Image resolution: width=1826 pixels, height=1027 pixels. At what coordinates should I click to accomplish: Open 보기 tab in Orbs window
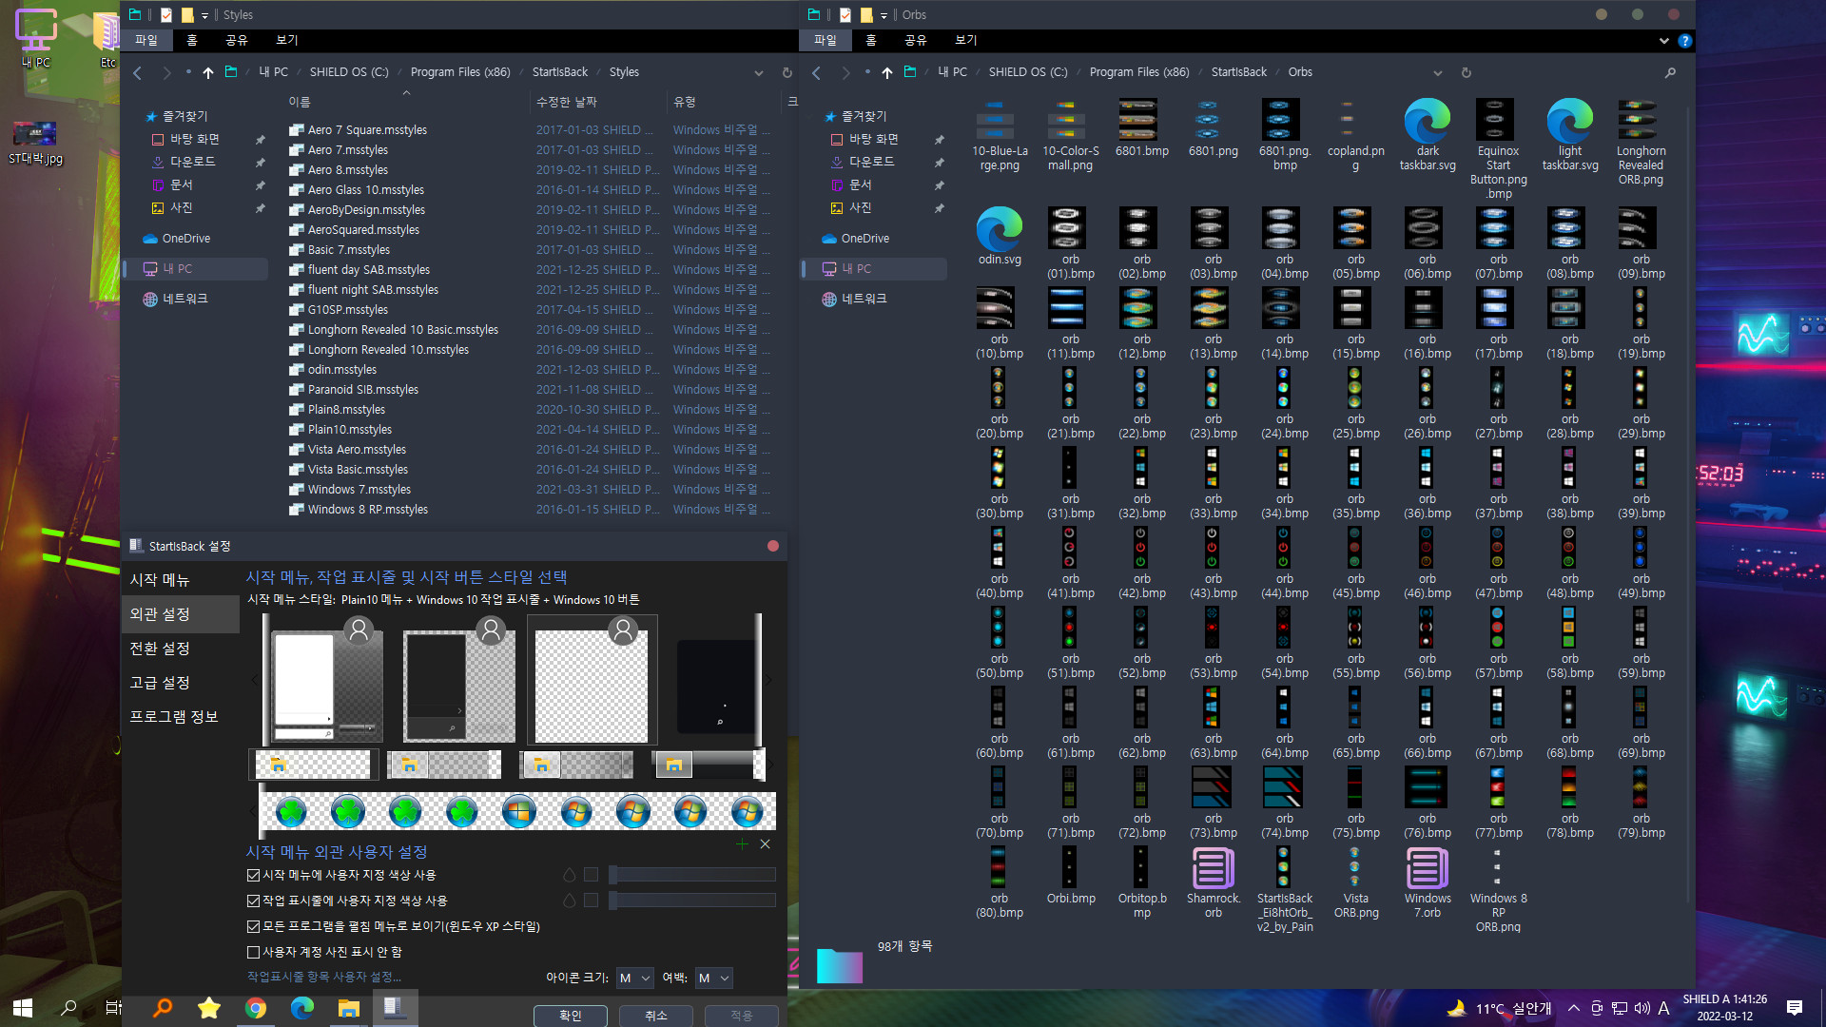[x=966, y=40]
